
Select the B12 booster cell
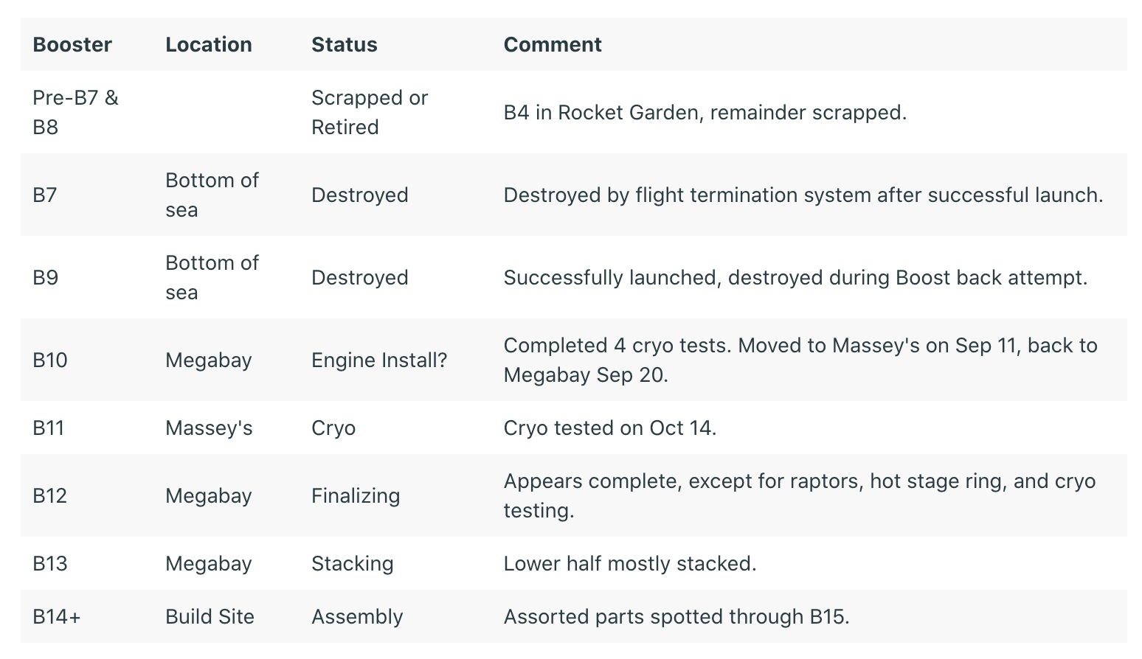tap(50, 496)
